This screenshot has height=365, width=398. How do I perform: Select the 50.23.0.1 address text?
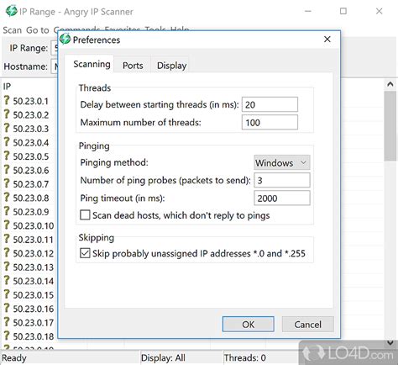(x=31, y=101)
